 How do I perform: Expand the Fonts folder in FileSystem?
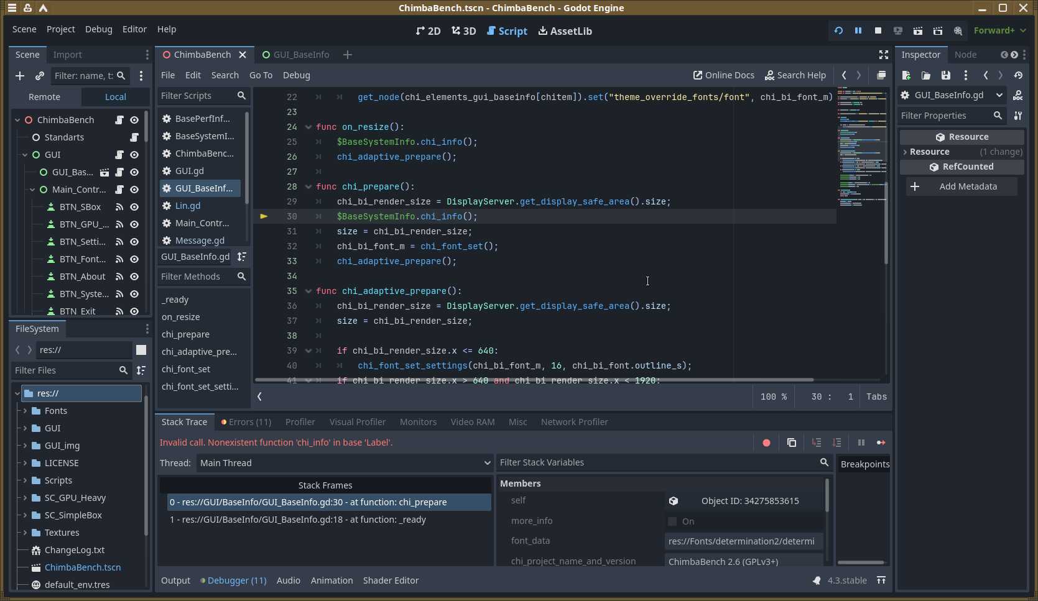25,411
